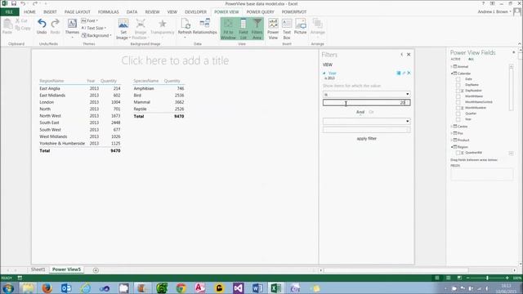Screen dimensions: 523x294
Task: Click the title placeholder text
Action: coord(175,60)
